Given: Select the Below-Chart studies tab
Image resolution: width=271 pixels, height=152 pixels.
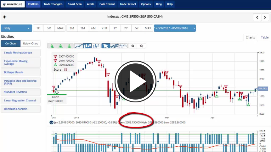Looking at the screenshot, I should [x=31, y=43].
